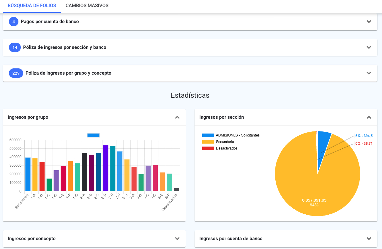Collapse the Ingresos por sección panel
Viewport: 382px width, 249px height.
(x=369, y=117)
